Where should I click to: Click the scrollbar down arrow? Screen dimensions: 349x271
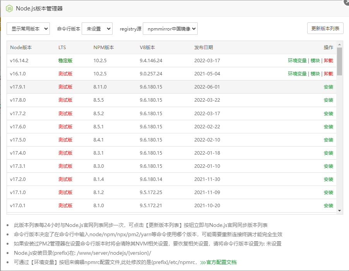[x=339, y=211]
